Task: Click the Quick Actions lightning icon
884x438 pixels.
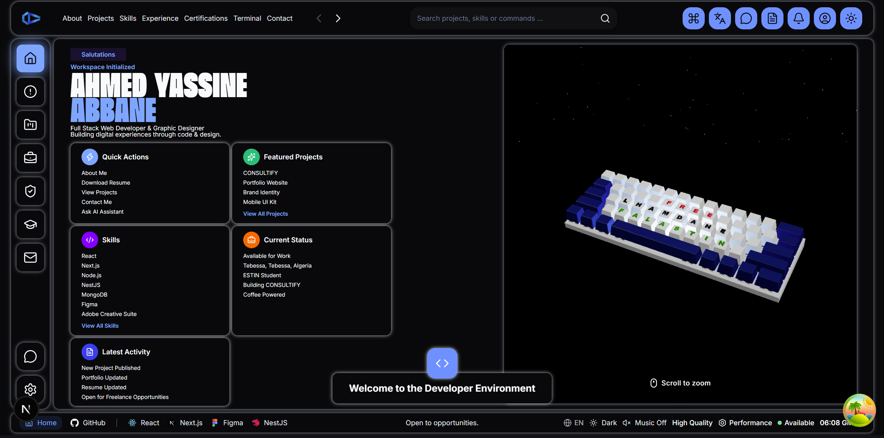Action: (90, 157)
